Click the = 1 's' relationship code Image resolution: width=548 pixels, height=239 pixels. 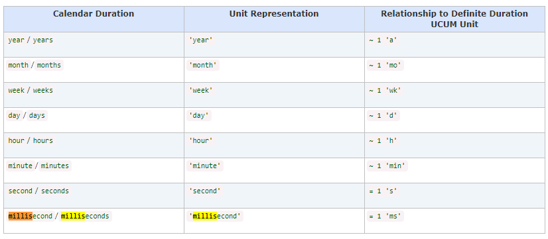click(x=383, y=191)
